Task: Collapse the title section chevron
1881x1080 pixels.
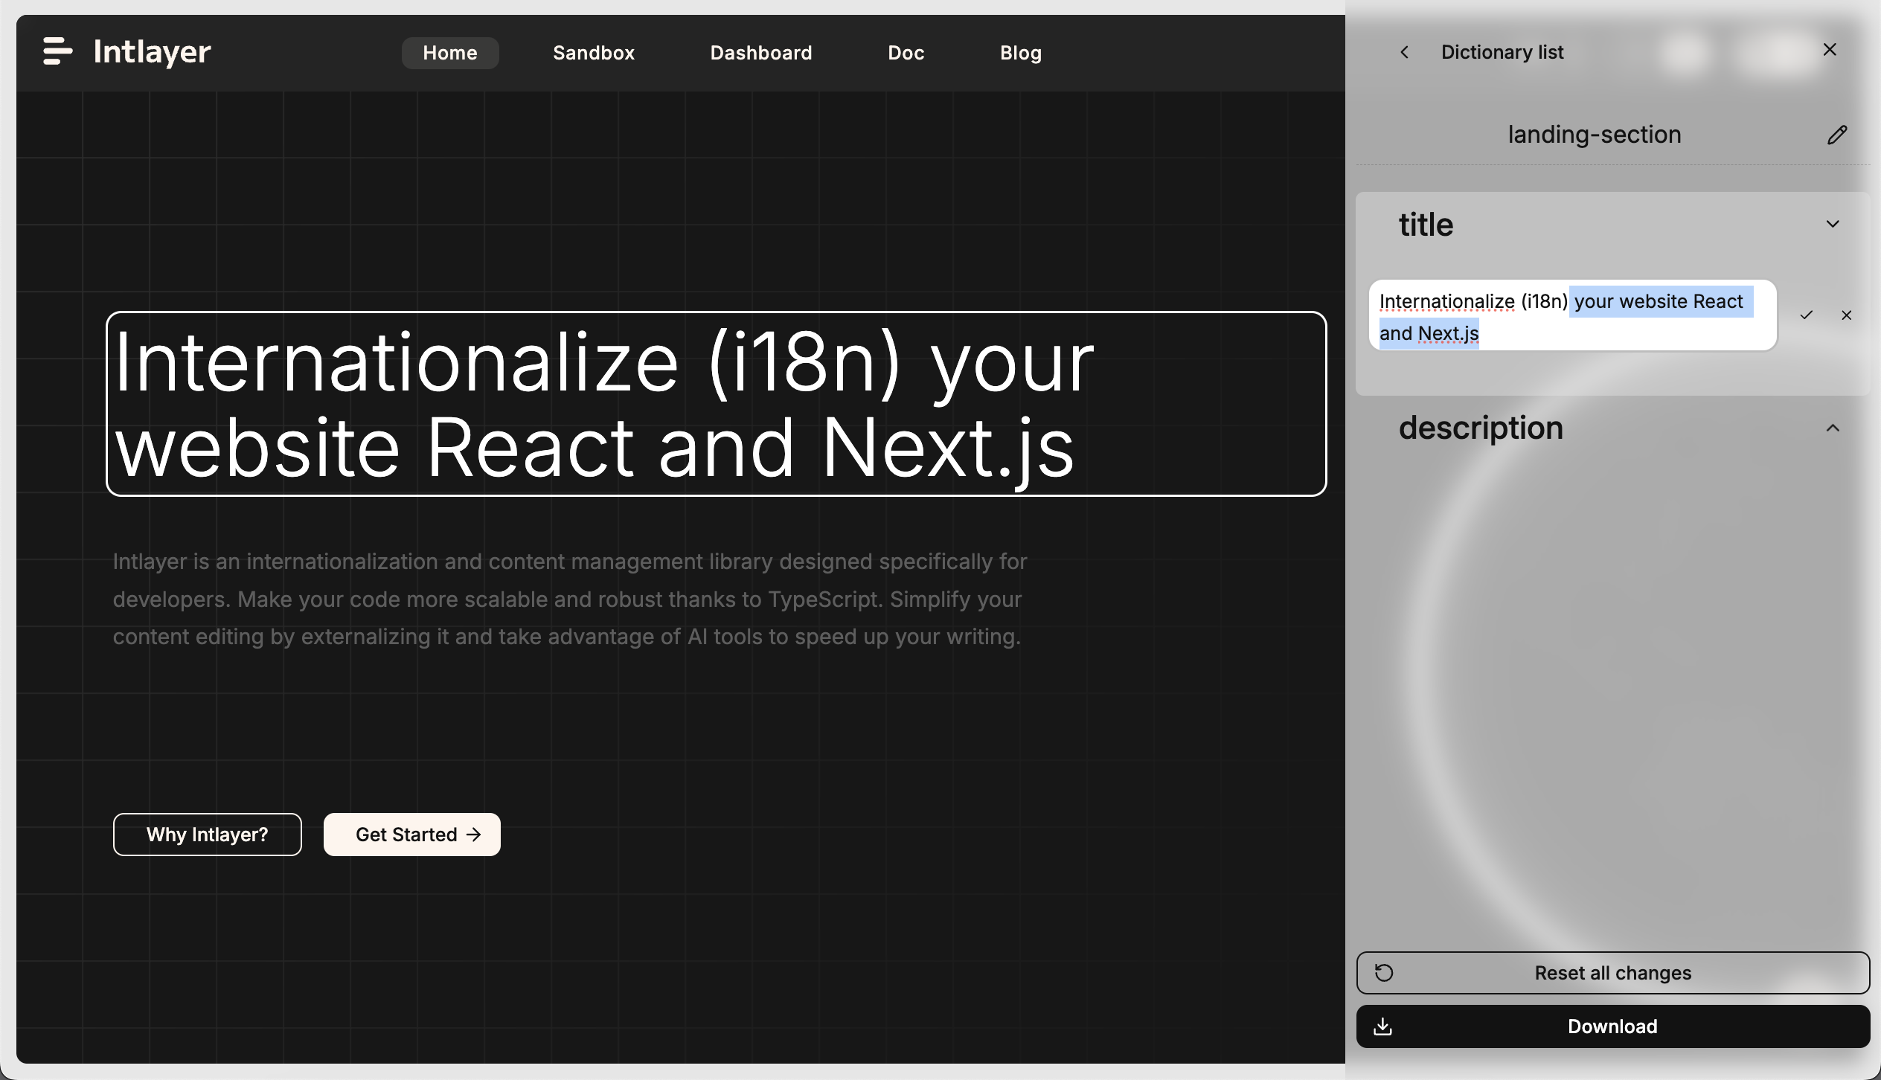Action: pyautogui.click(x=1832, y=224)
